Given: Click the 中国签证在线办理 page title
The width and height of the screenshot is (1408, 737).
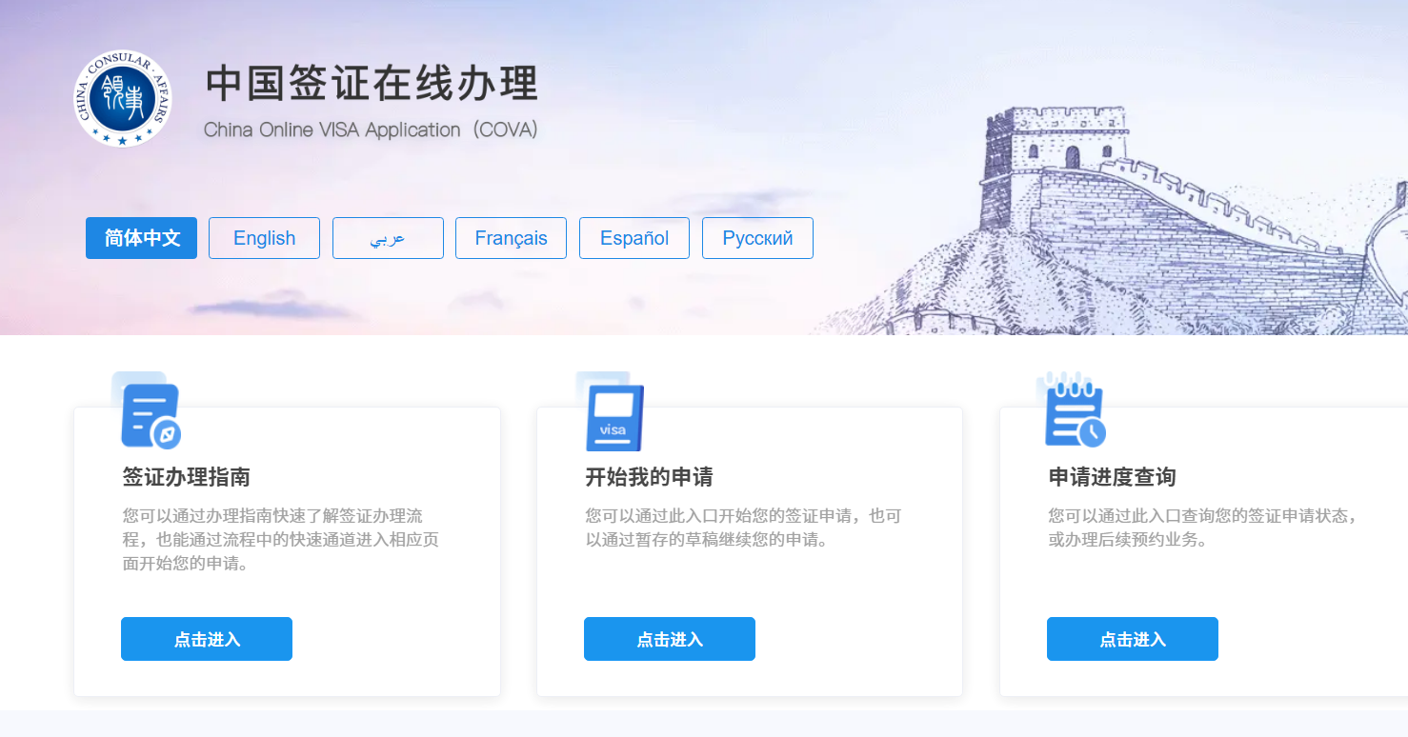Looking at the screenshot, I should (x=371, y=84).
